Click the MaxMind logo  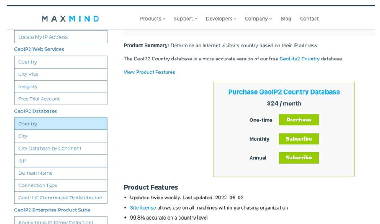(x=70, y=19)
